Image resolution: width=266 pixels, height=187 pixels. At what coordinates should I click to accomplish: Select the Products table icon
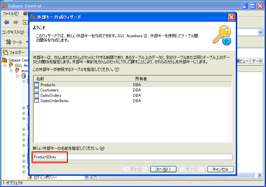pos(37,85)
